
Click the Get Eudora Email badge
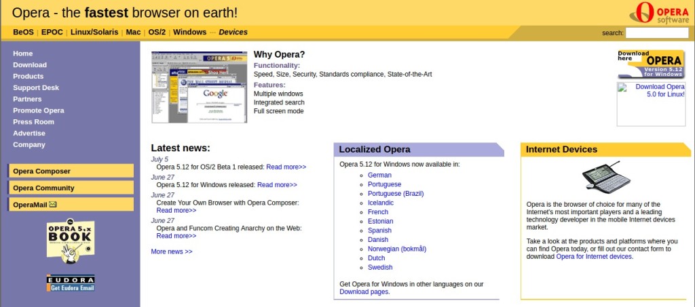coord(71,283)
